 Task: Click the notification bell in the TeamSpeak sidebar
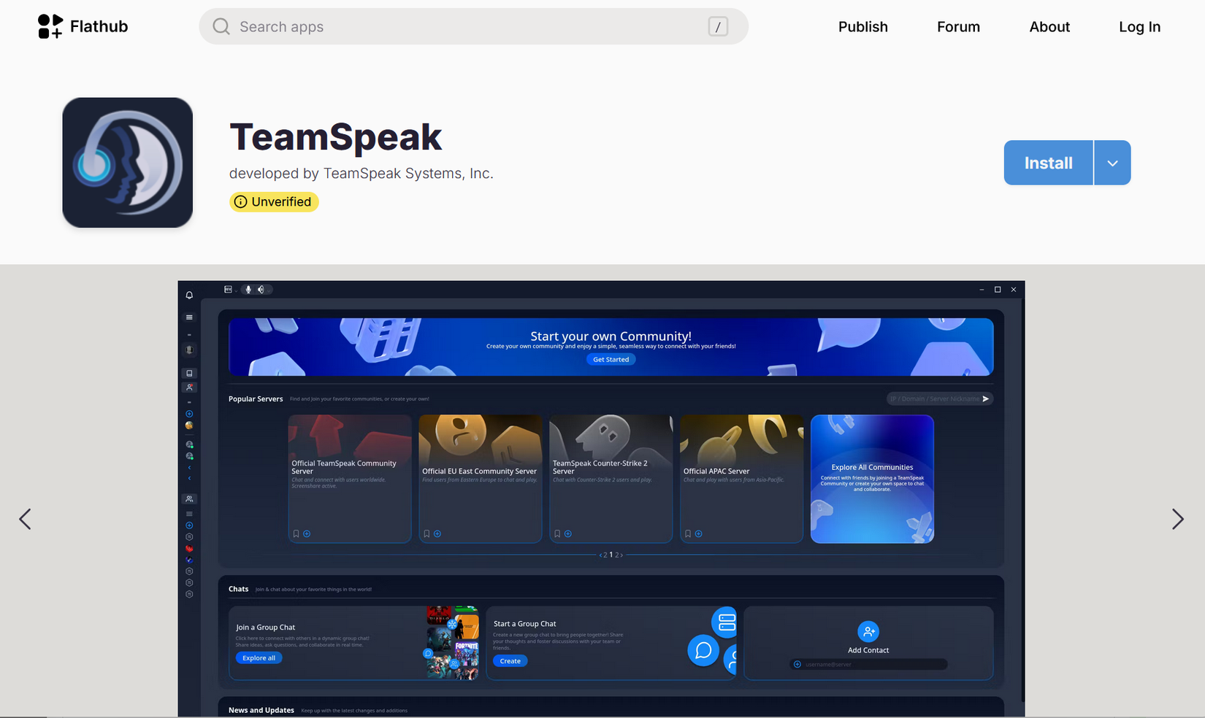pyautogui.click(x=189, y=295)
